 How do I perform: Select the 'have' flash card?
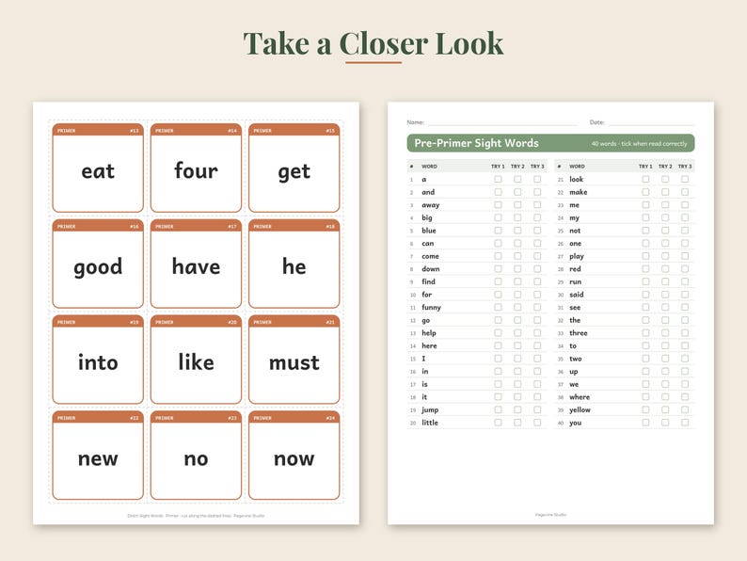(x=196, y=264)
